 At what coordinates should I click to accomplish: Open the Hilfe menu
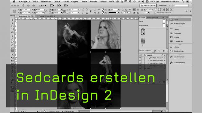pos(111,2)
